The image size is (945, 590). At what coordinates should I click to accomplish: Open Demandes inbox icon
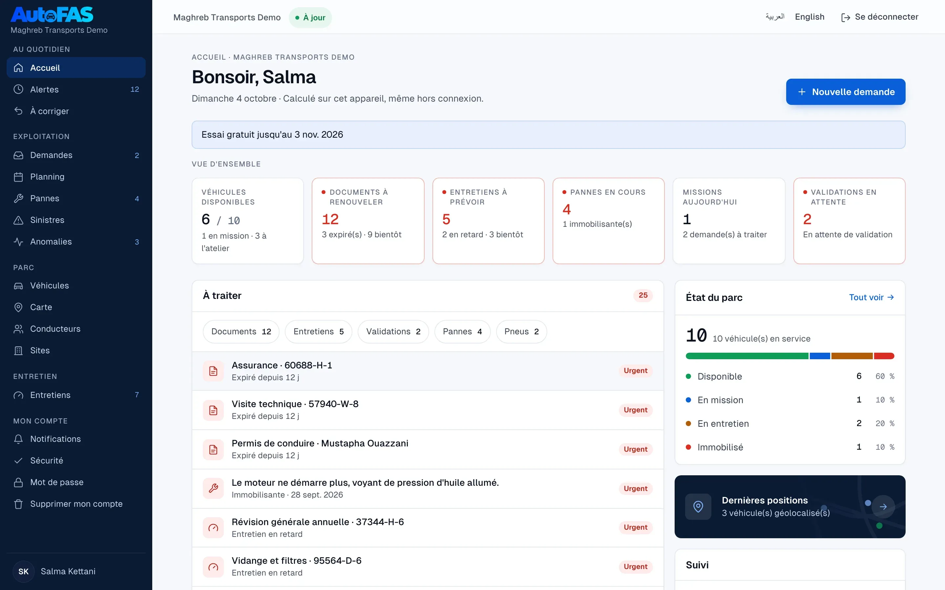pyautogui.click(x=18, y=155)
